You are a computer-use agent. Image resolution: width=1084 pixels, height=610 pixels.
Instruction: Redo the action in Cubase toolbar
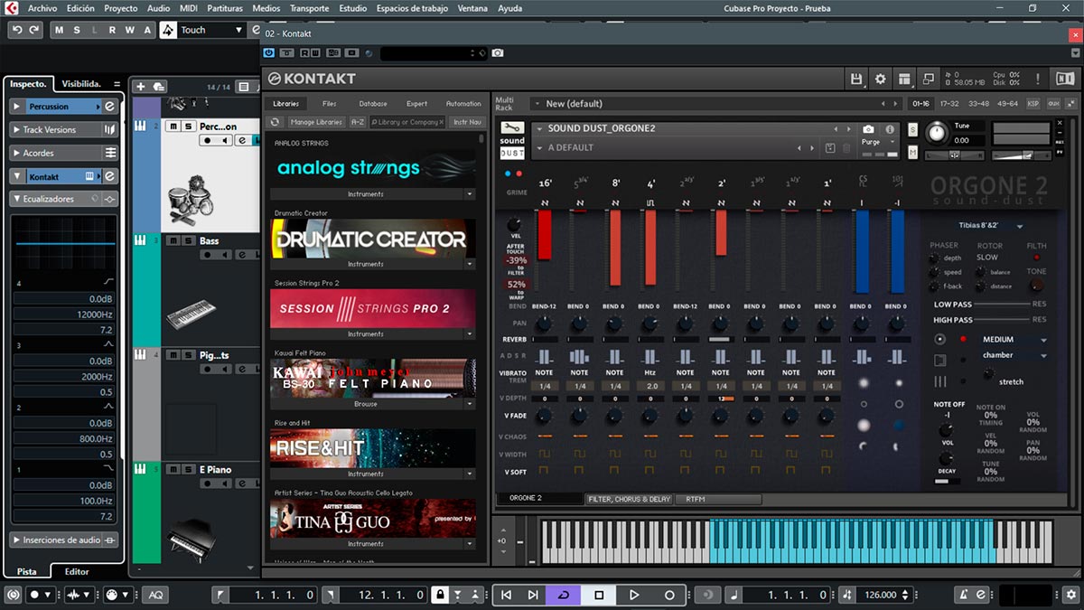pyautogui.click(x=34, y=30)
